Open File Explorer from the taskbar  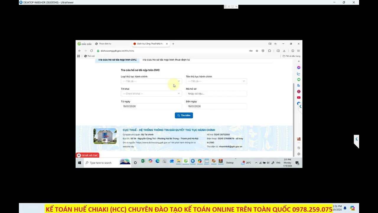click(179, 161)
